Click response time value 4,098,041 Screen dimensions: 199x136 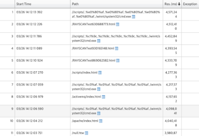click(171, 111)
